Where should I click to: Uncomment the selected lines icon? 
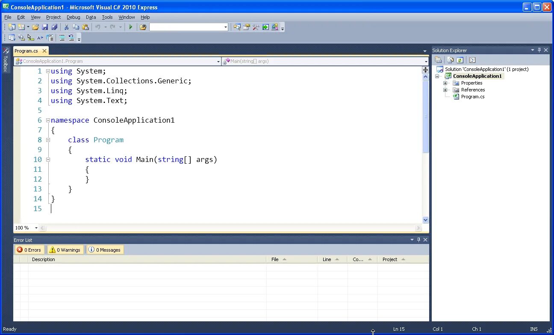coord(71,38)
